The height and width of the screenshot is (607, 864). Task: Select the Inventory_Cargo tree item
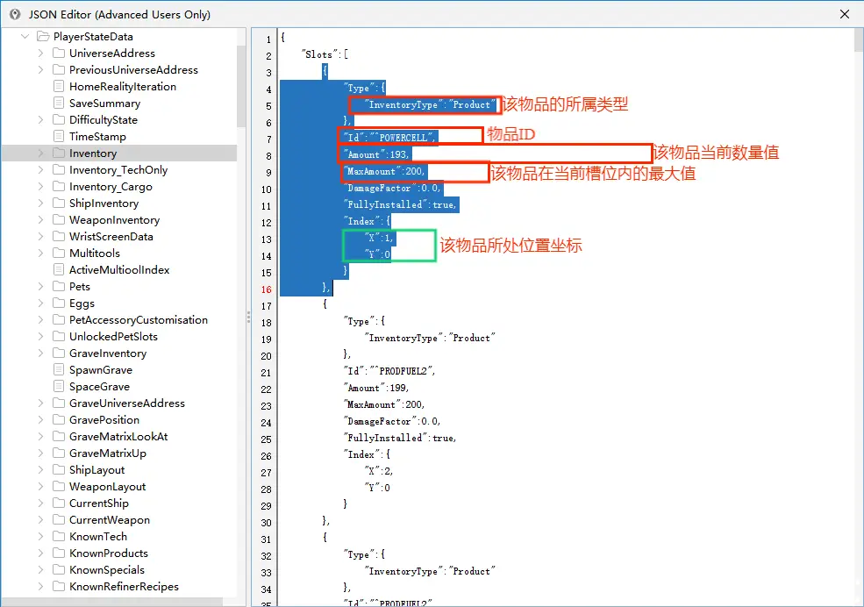click(x=111, y=187)
